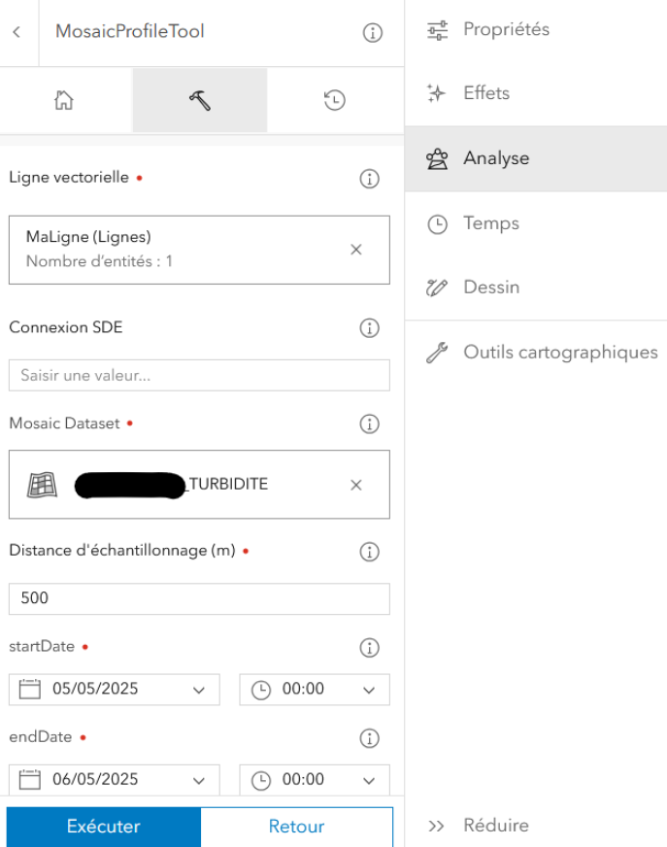Click the back arrow next to MosaicProfileTool
The image size is (667, 847).
17,32
